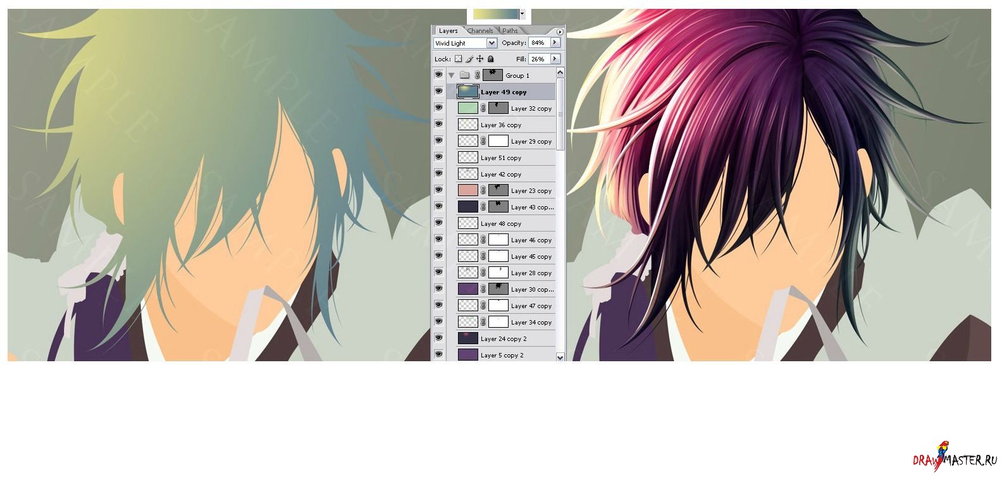Select Layer 30 copy purple thumbnail
This screenshot has height=477, width=1002.
pyautogui.click(x=468, y=289)
